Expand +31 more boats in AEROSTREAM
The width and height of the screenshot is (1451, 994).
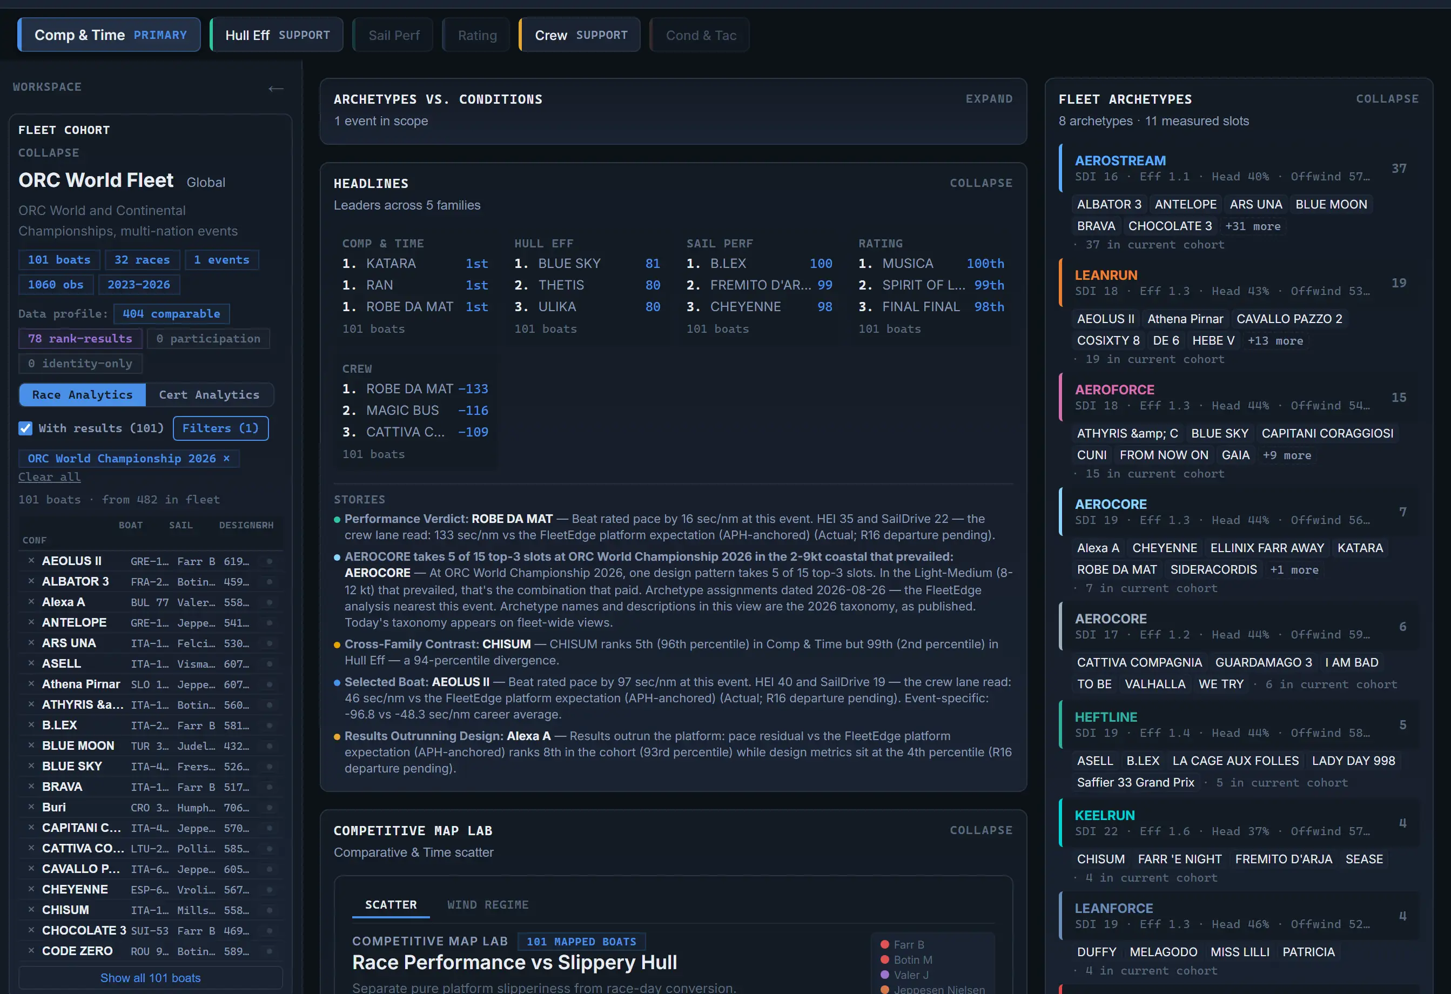point(1252,226)
